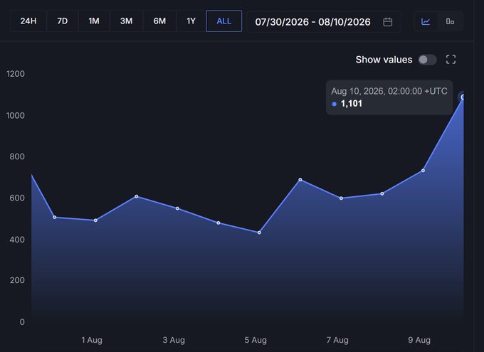This screenshot has width=484, height=352.
Task: Click the 1 Aug x-axis label
Action: (x=92, y=340)
